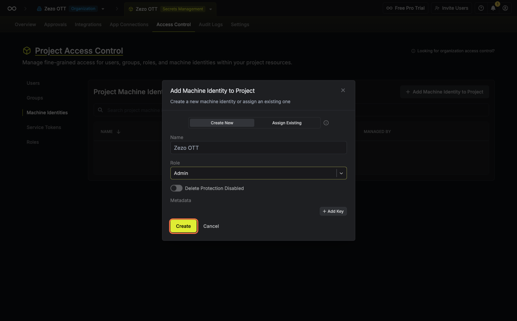Open the user profile icon

[x=505, y=8]
